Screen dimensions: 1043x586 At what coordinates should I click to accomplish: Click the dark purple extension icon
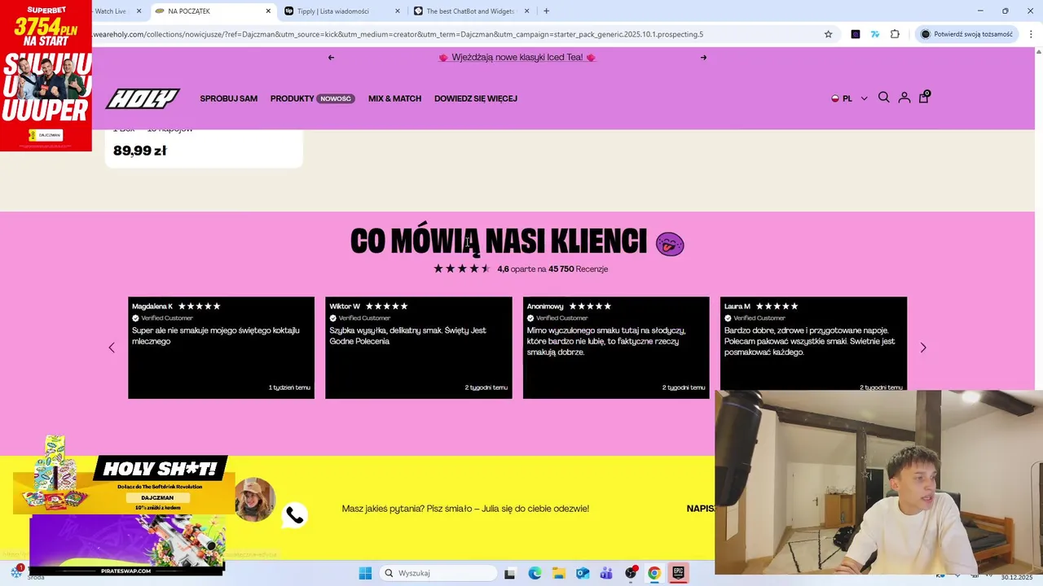(855, 34)
